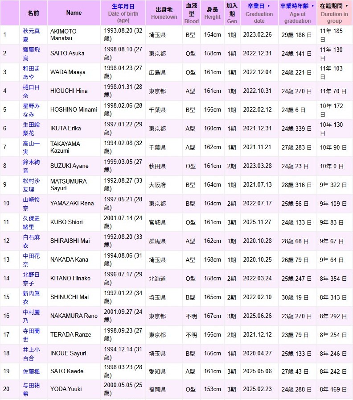
Task: Open 久保史緒里 profile link
Action: (31, 222)
